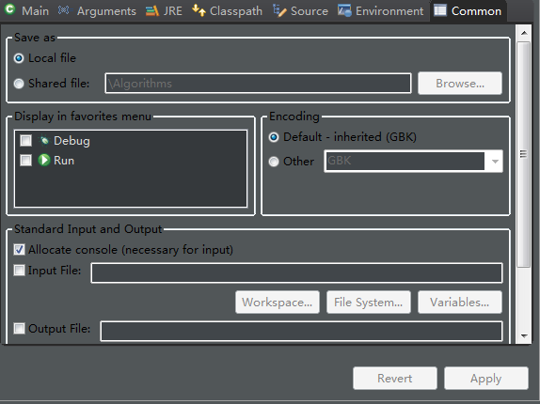
Task: Click the Source tab's pencil icon
Action: (x=279, y=10)
